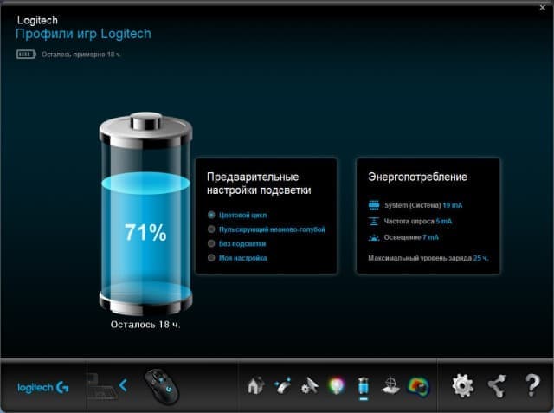Open the Home icon in bottom toolbar
The image size is (554, 413).
[x=256, y=385]
